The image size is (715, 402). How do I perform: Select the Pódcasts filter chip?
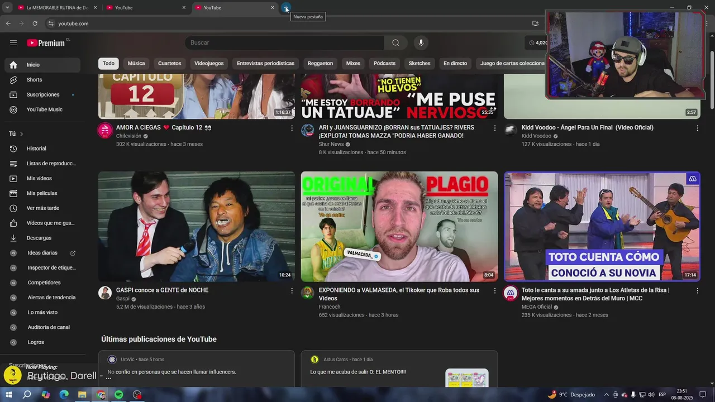[x=384, y=64]
